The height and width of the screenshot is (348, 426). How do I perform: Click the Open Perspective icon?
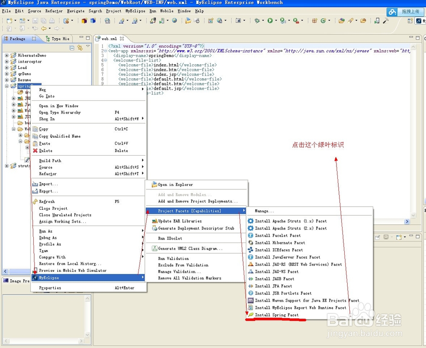coord(410,20)
